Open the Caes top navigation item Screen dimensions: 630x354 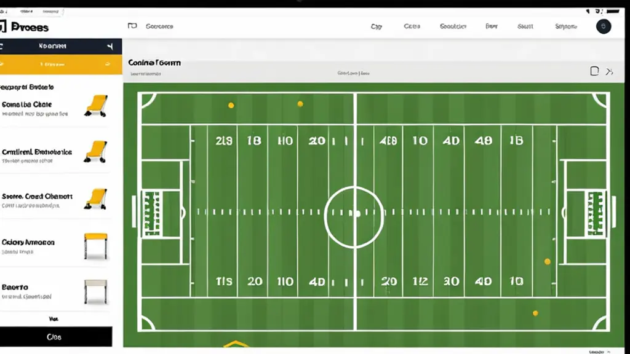coord(412,26)
